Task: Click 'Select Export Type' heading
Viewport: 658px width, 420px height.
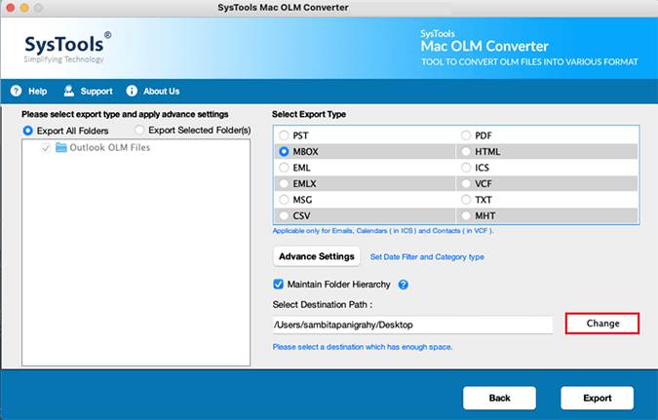Action: point(309,114)
